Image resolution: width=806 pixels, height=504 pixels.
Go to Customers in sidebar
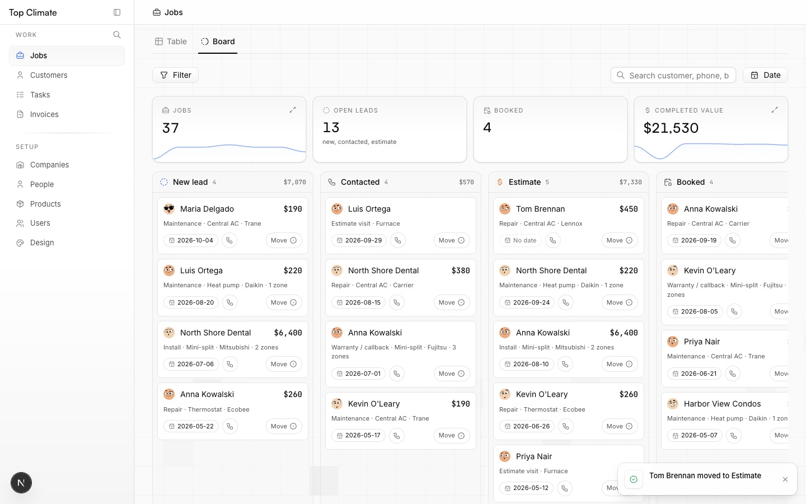point(67,75)
